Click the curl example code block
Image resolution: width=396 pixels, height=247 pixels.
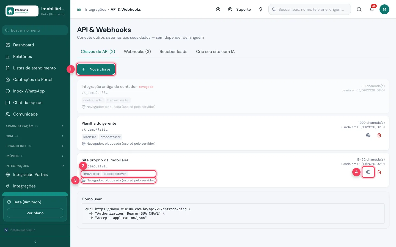[x=233, y=214]
